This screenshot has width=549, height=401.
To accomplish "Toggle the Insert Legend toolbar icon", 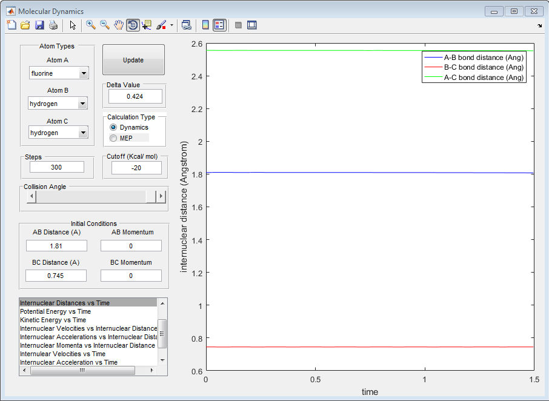I will click(x=219, y=25).
